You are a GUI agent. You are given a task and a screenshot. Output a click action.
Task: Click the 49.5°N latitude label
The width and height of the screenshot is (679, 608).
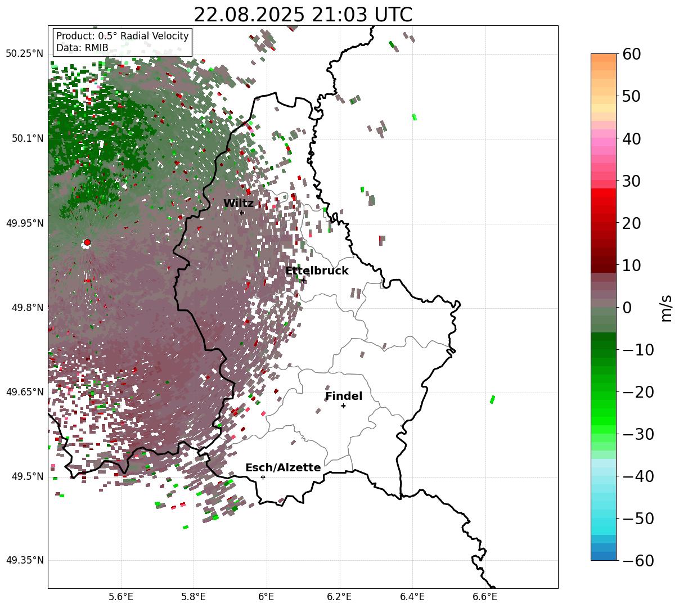tap(27, 476)
